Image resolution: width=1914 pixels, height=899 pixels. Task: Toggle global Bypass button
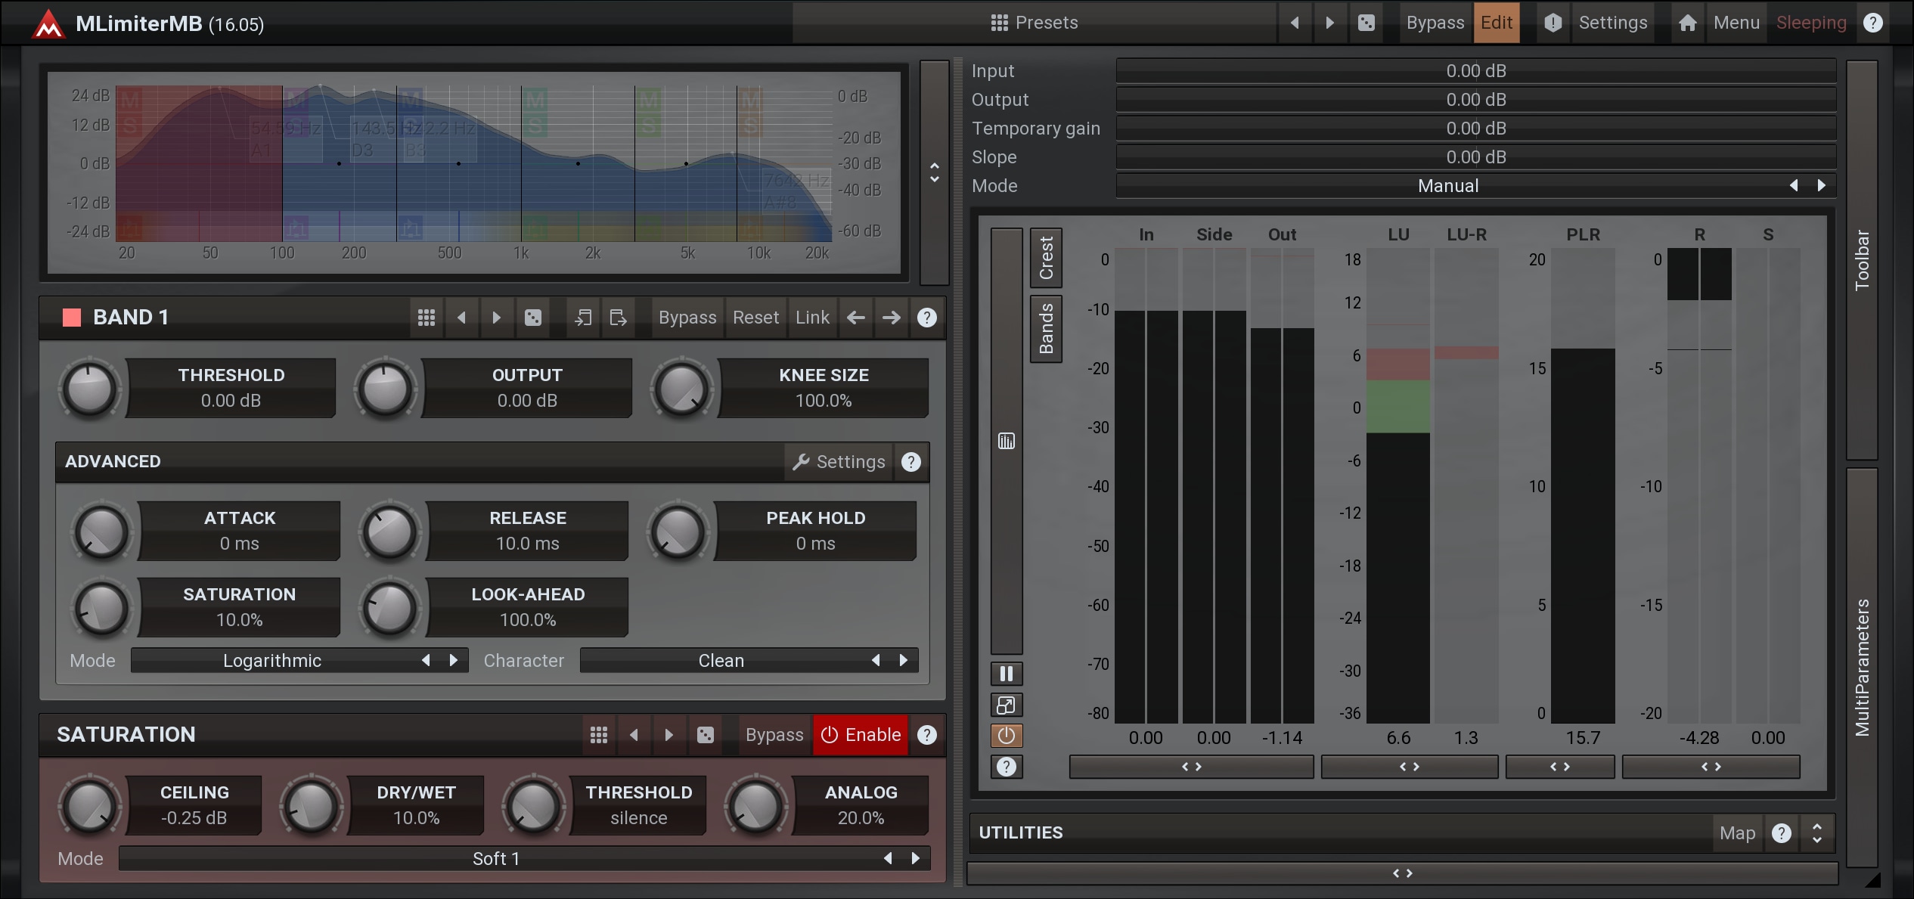coord(1435,23)
